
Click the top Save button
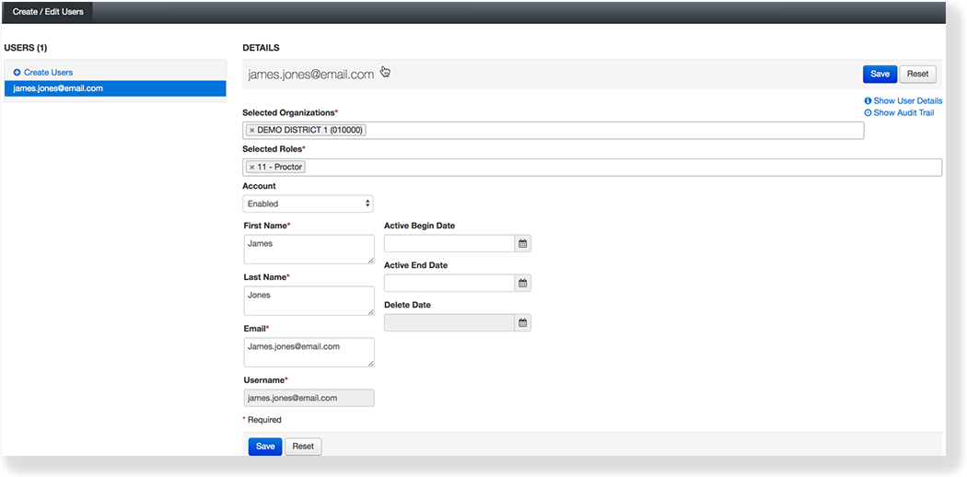[880, 74]
